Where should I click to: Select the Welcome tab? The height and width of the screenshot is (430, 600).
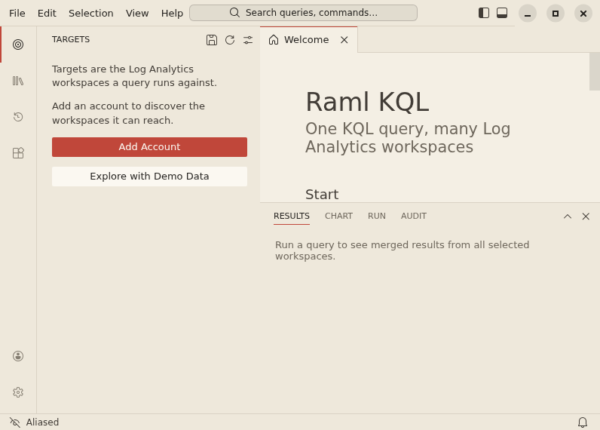pyautogui.click(x=308, y=40)
